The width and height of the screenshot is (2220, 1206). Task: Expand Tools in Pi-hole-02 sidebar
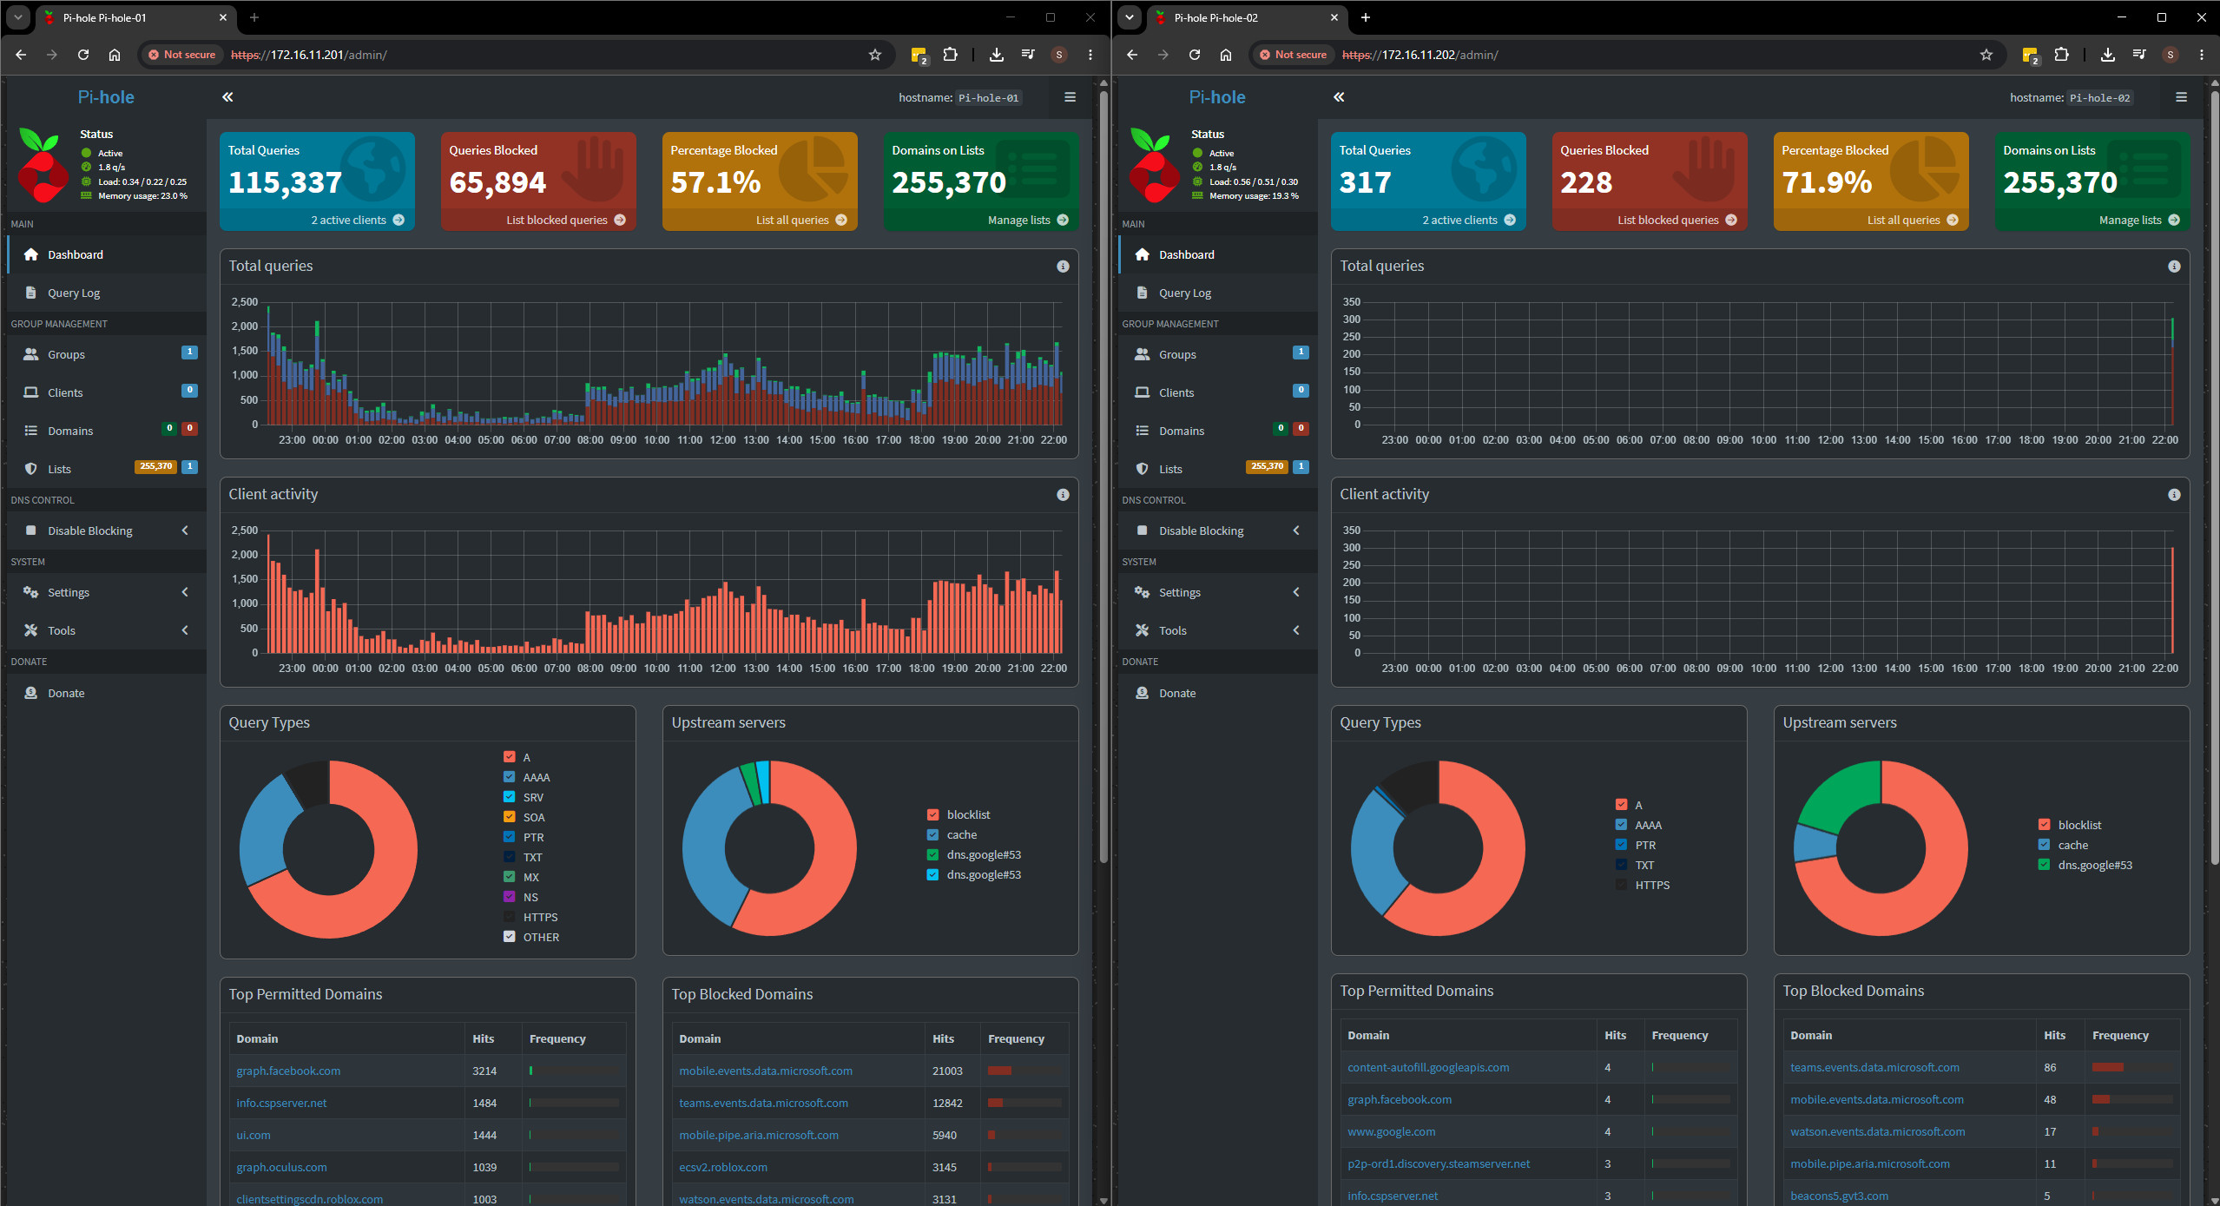[1218, 630]
